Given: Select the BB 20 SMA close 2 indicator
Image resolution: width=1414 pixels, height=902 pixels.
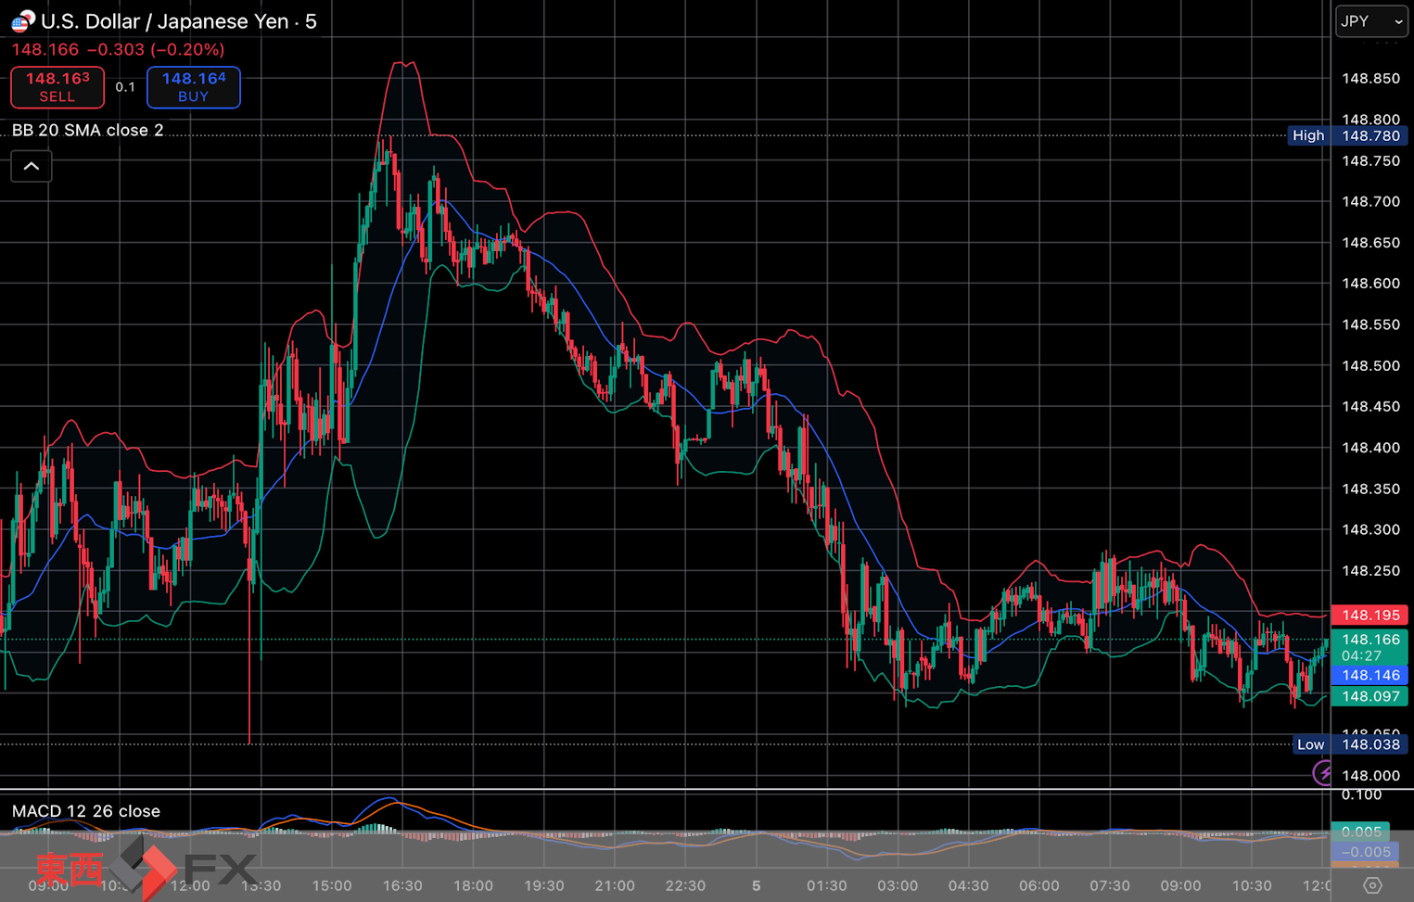Looking at the screenshot, I should 88,131.
